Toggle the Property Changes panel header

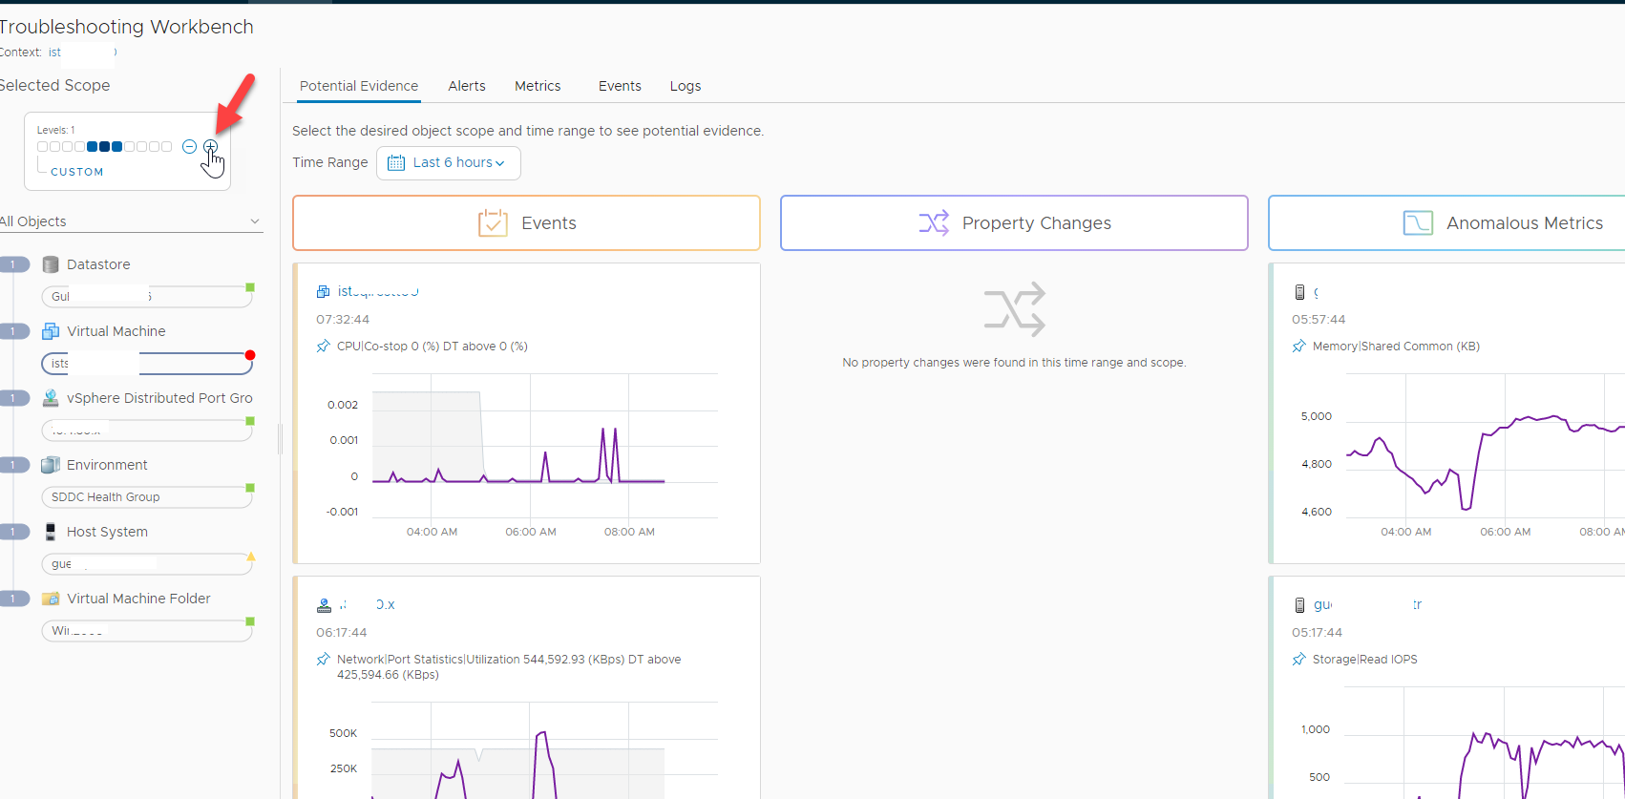(x=1014, y=223)
